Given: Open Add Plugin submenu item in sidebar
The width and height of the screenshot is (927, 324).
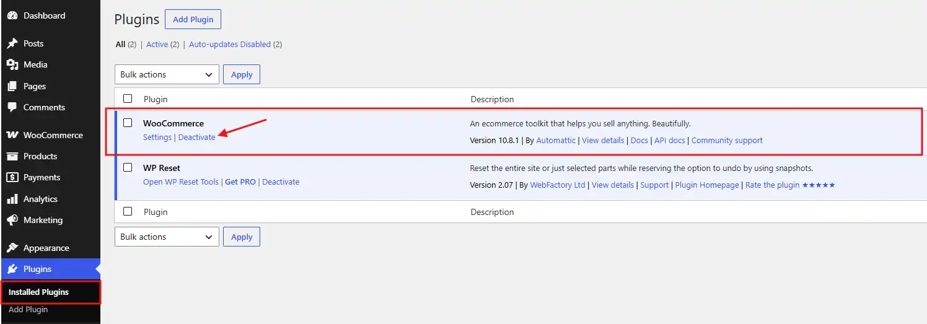Looking at the screenshot, I should (x=28, y=309).
